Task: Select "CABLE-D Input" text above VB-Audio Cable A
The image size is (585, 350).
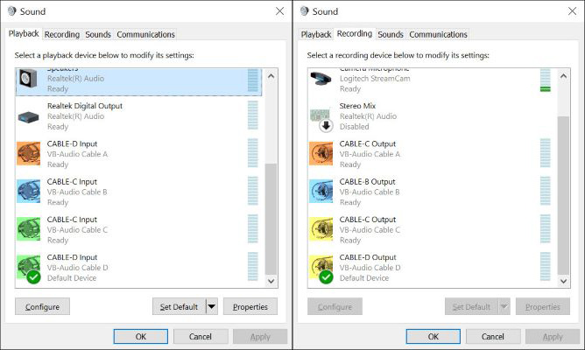Action: pos(72,143)
